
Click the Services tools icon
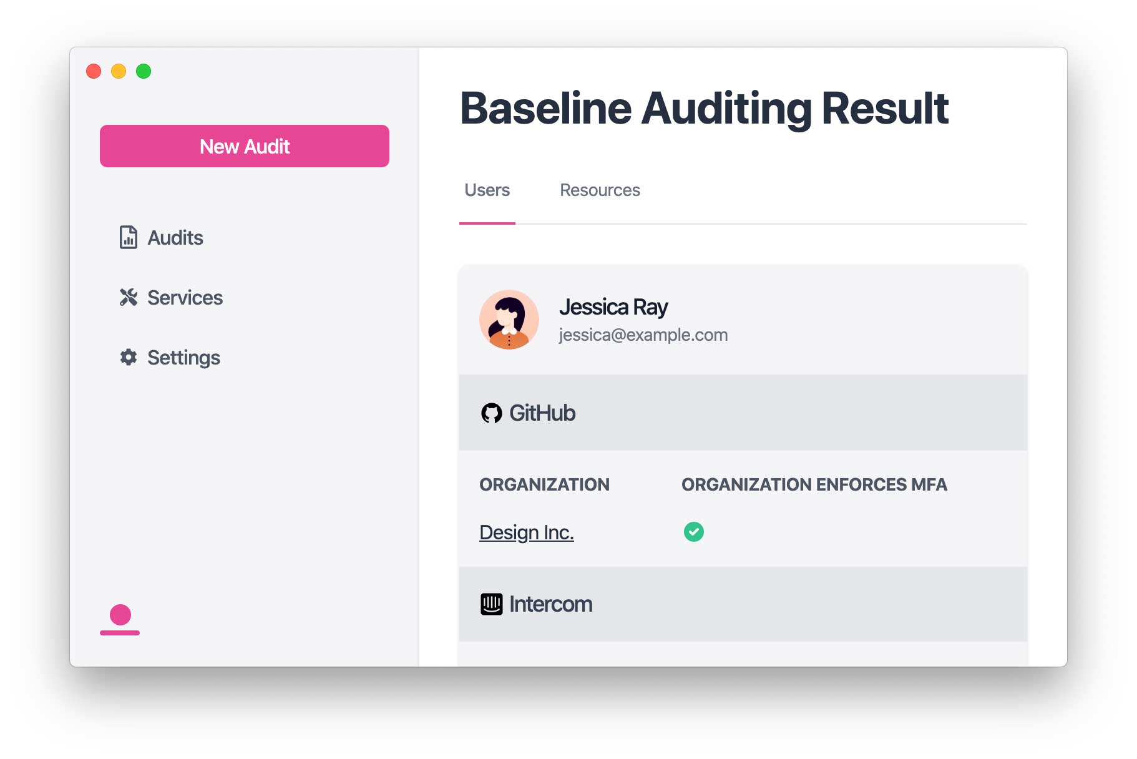tap(129, 297)
